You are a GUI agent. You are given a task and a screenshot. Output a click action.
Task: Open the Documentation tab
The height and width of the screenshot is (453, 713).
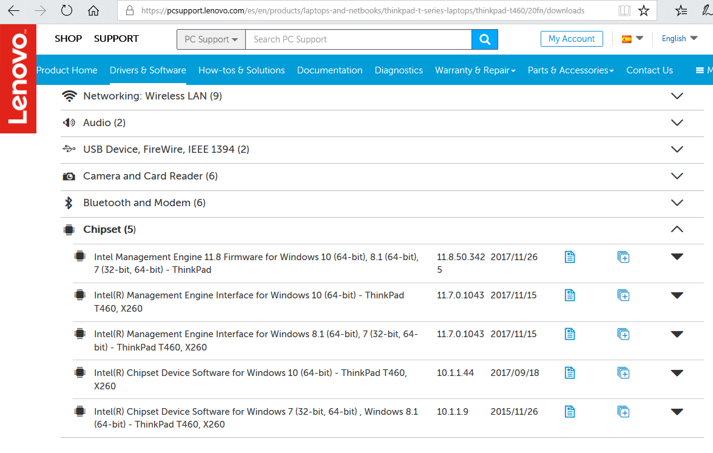329,70
